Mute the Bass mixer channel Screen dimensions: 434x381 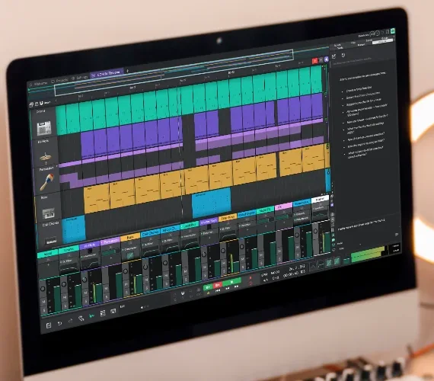coord(126,284)
